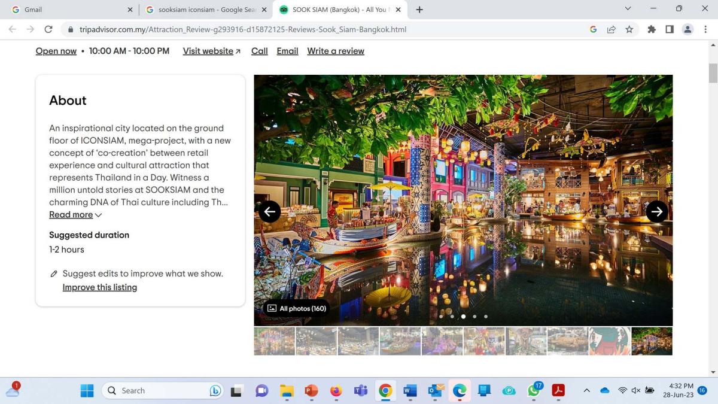Reload the page in Chrome
This screenshot has height=404, width=718.
click(x=48, y=29)
